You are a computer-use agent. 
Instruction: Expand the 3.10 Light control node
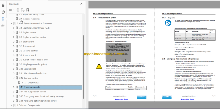pos(14,69)
